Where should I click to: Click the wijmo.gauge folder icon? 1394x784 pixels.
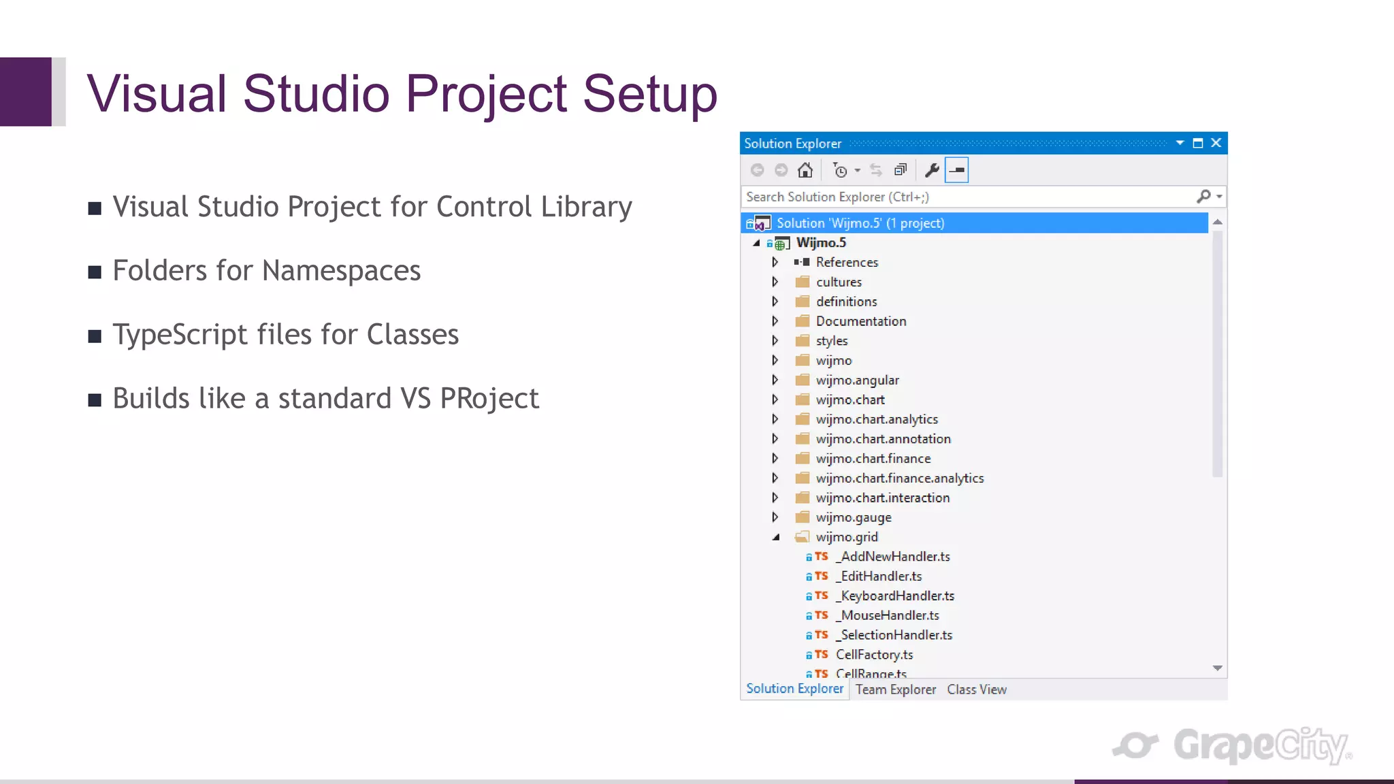[x=803, y=517]
